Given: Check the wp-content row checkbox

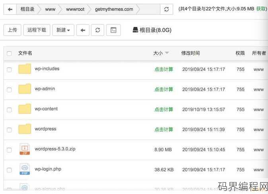Looking at the screenshot, I should pyautogui.click(x=9, y=110).
